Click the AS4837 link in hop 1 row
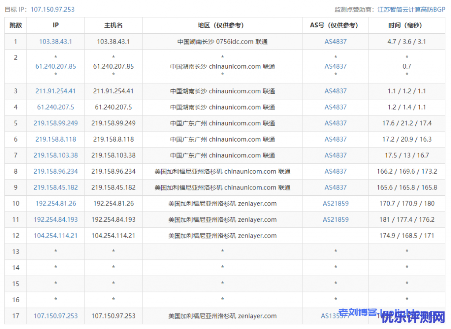Screen dimensions: 451x329 [x=336, y=42]
